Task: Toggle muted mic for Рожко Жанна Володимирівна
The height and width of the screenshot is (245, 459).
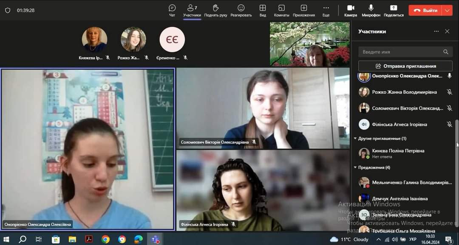Action: [x=449, y=92]
